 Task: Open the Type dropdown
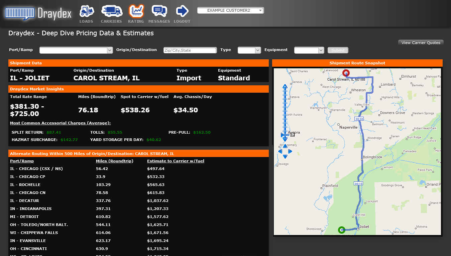click(249, 50)
